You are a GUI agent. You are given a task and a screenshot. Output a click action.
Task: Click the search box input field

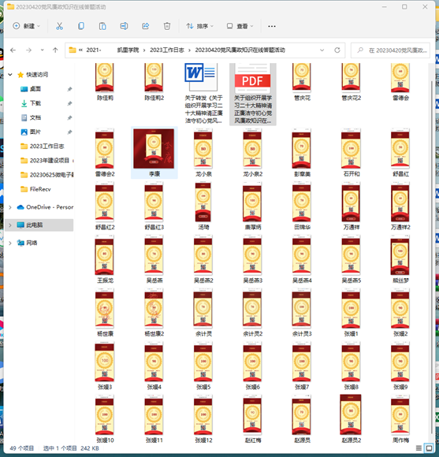(390, 50)
